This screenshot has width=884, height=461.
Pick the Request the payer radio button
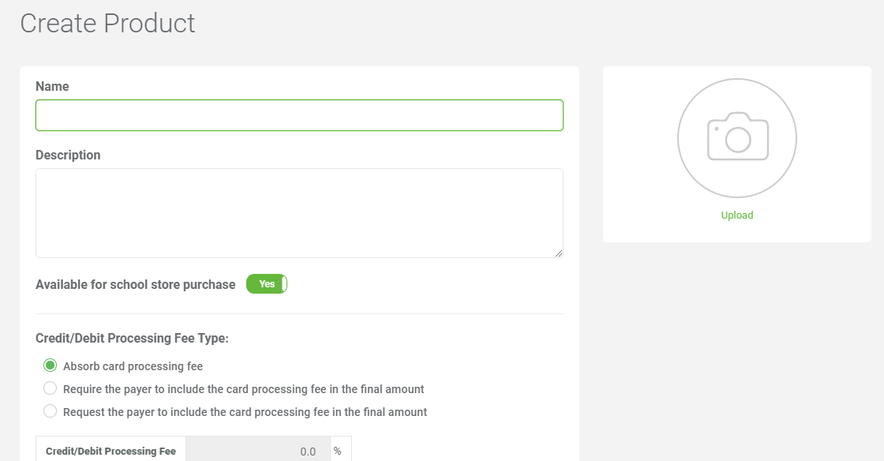[x=51, y=411]
